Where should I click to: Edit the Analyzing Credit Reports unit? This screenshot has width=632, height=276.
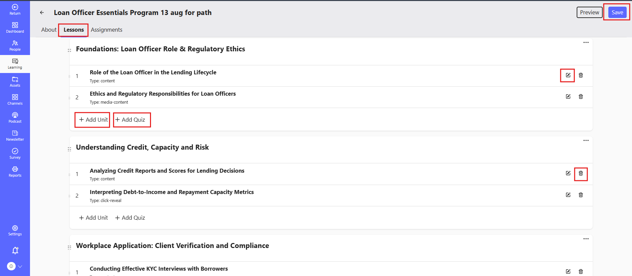click(568, 173)
